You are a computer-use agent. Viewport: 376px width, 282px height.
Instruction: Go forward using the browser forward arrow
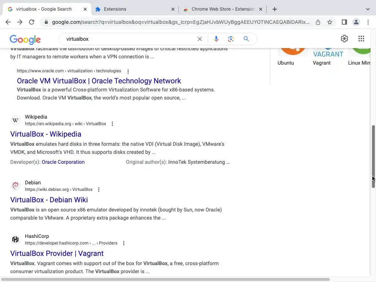[x=20, y=22]
